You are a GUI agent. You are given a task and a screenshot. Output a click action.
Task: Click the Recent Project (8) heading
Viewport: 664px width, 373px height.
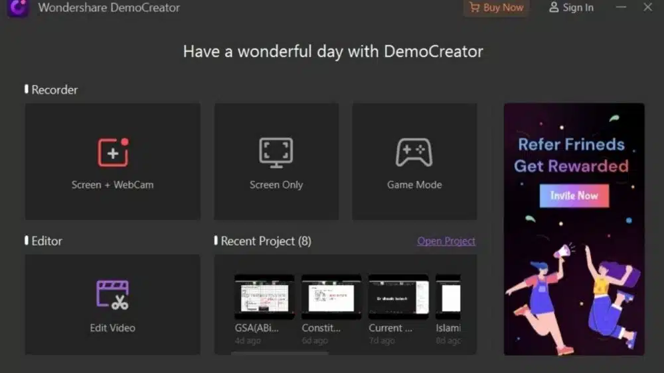(266, 241)
